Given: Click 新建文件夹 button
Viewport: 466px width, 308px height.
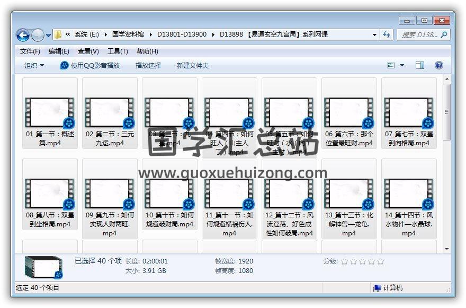Looking at the screenshot, I should [193, 66].
